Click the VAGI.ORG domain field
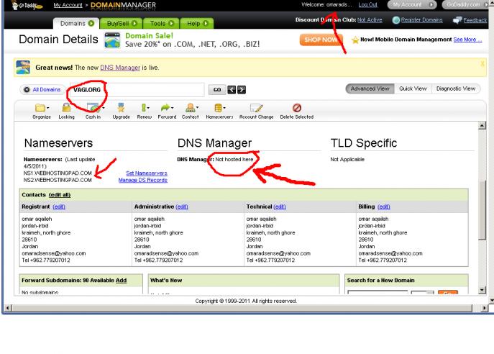Viewport: 494px width, 354px height. (137, 90)
